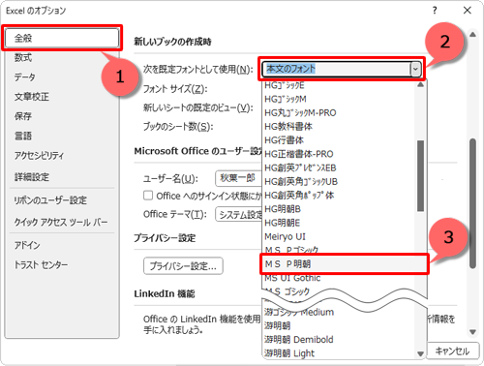
Task: Click font list scrollbar down arrow
Action: 420,353
